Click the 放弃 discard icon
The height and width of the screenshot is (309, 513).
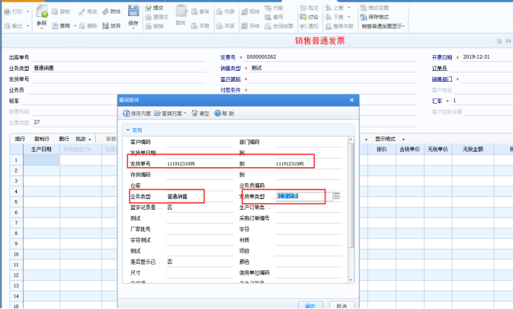point(105,25)
